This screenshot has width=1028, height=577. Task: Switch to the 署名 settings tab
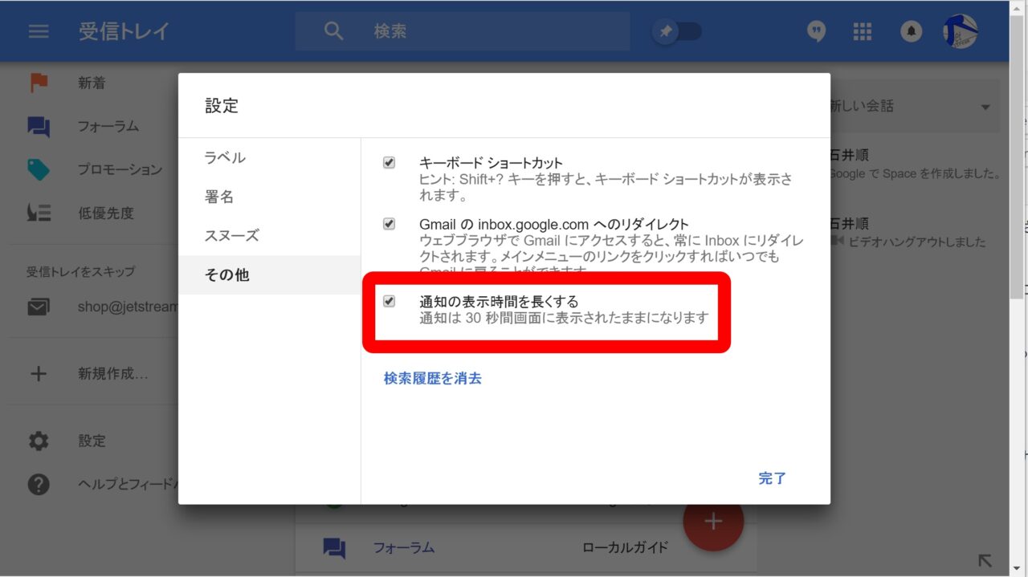point(219,197)
